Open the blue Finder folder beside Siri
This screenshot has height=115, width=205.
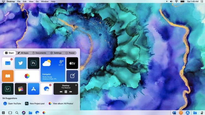pyautogui.click(x=31, y=113)
